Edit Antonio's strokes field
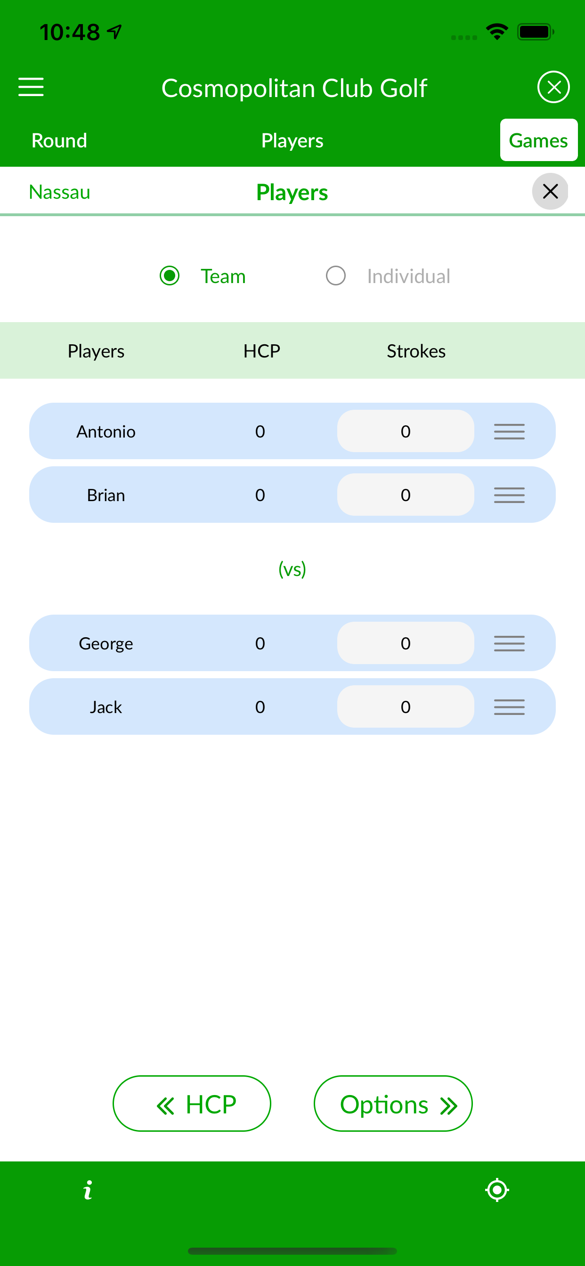 point(405,431)
